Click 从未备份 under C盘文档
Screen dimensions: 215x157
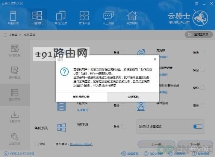click(82, 110)
